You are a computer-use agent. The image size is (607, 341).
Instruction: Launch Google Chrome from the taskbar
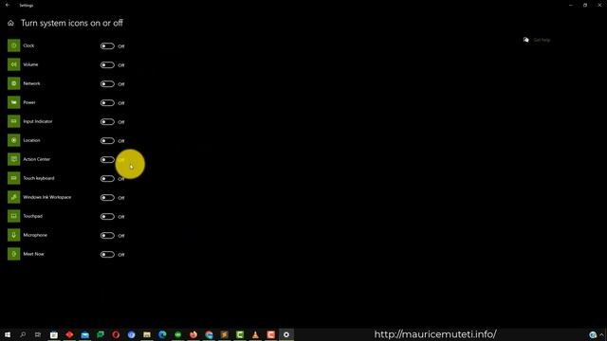click(209, 334)
